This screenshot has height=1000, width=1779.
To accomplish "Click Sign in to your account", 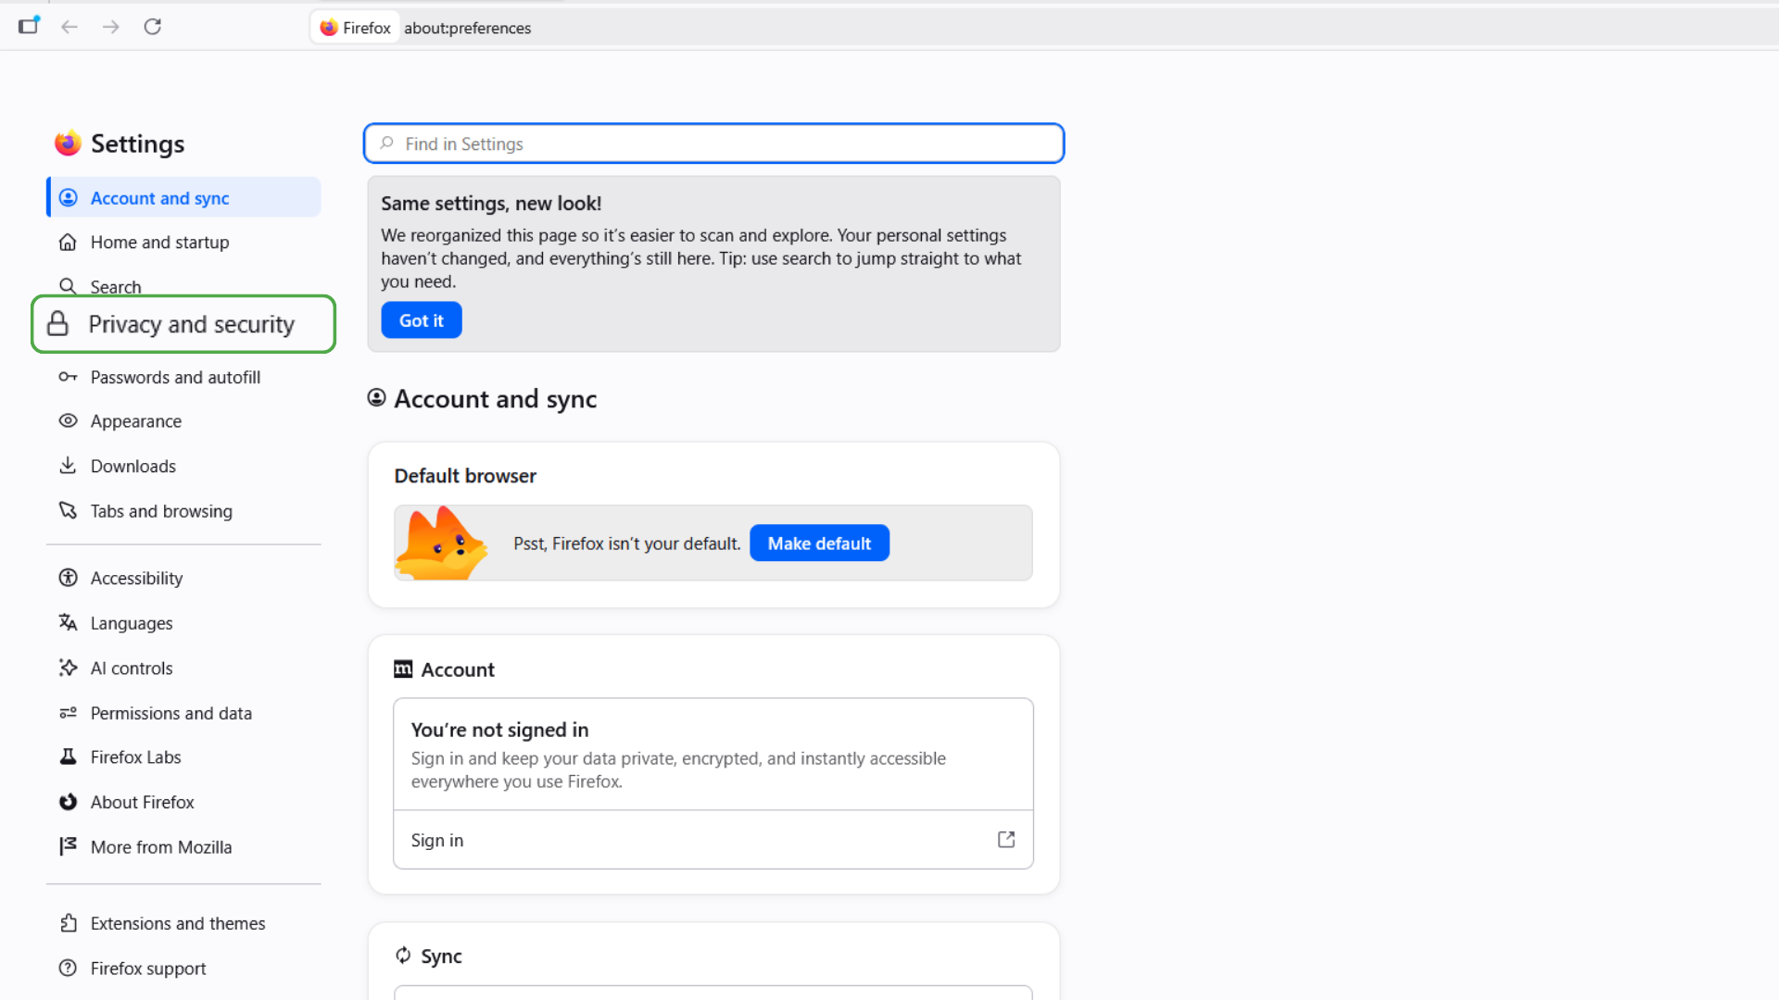I will [713, 840].
